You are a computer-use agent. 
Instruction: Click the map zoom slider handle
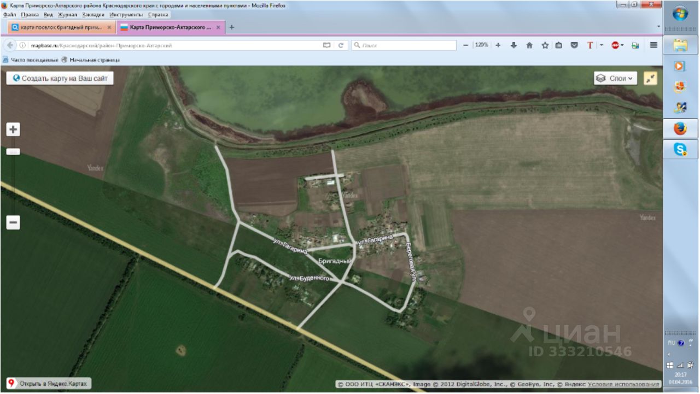(13, 151)
